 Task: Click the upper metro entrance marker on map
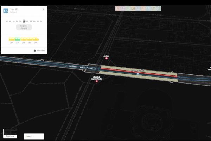pyautogui.click(x=107, y=58)
